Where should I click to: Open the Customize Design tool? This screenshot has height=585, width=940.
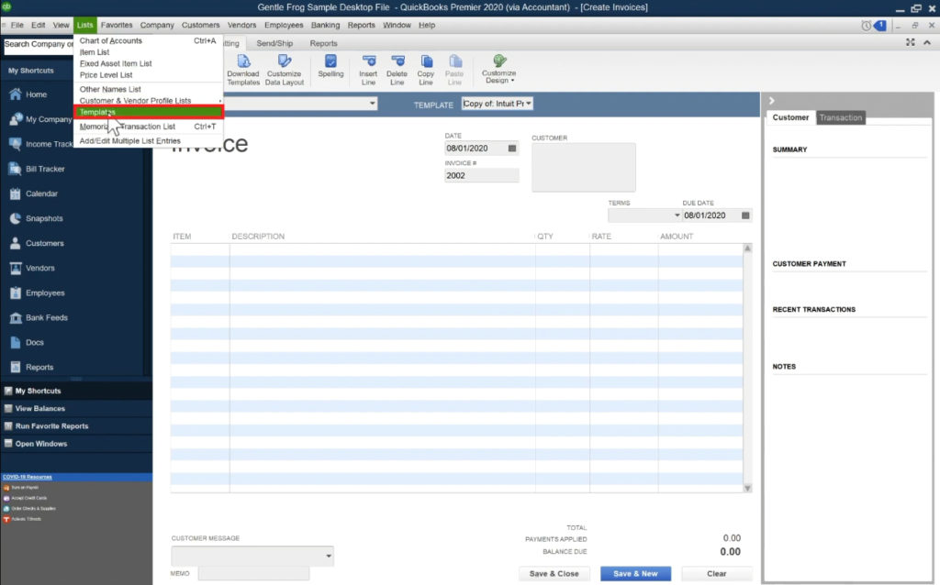point(498,68)
